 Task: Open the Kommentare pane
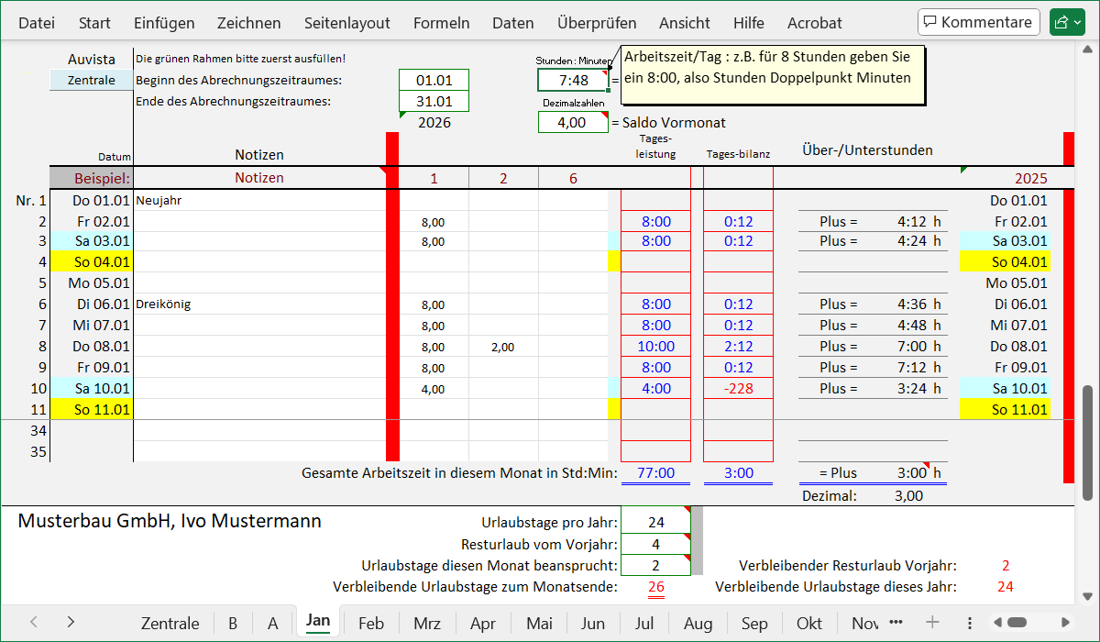[x=978, y=21]
